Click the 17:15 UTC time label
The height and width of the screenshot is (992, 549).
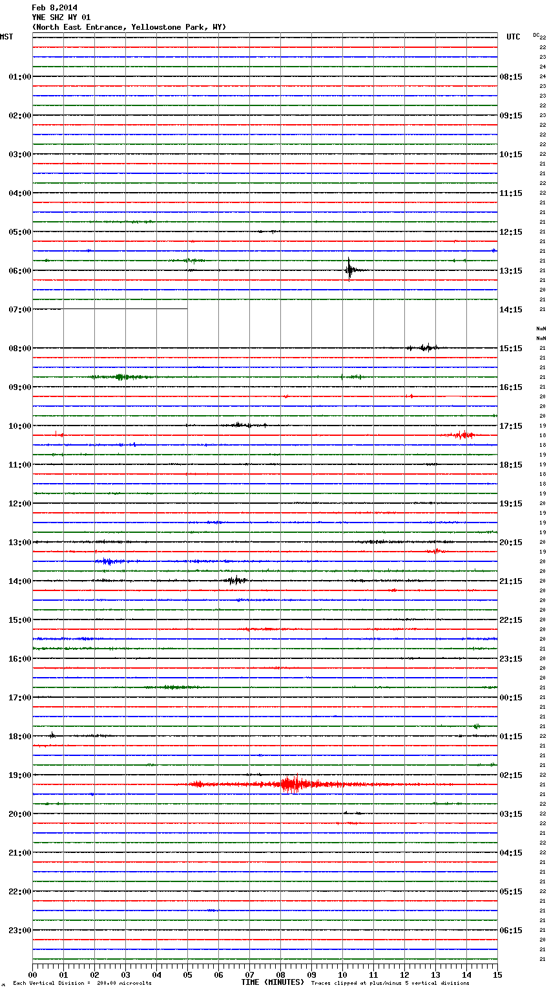(511, 426)
